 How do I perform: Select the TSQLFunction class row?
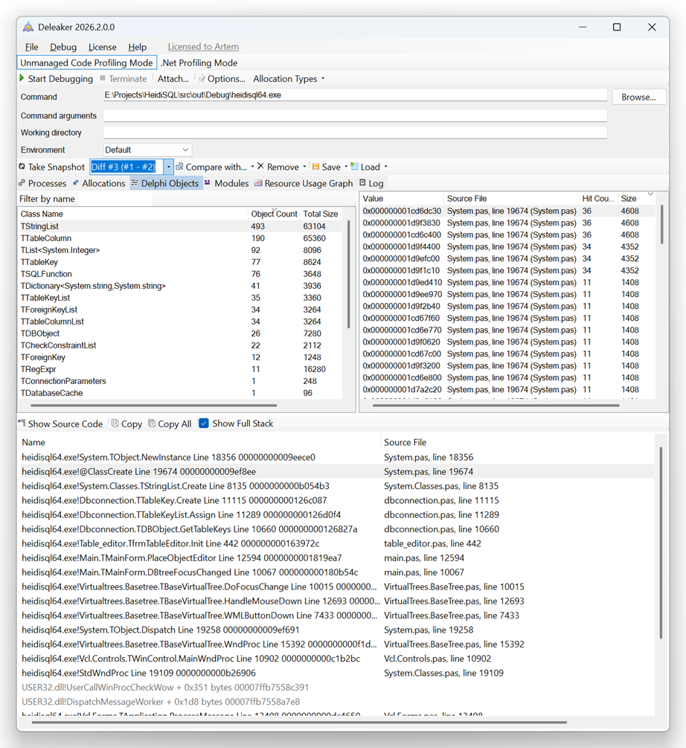180,274
